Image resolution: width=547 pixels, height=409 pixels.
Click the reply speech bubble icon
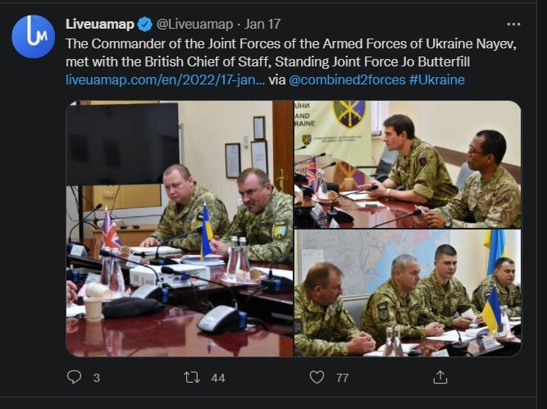coord(75,377)
